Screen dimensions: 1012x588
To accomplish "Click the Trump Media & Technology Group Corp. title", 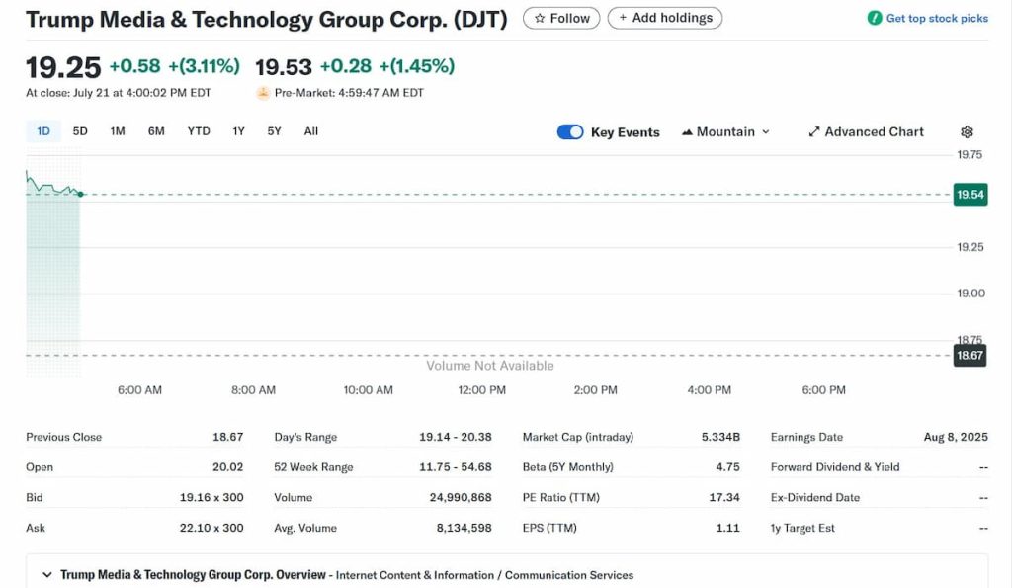I will coord(267,20).
